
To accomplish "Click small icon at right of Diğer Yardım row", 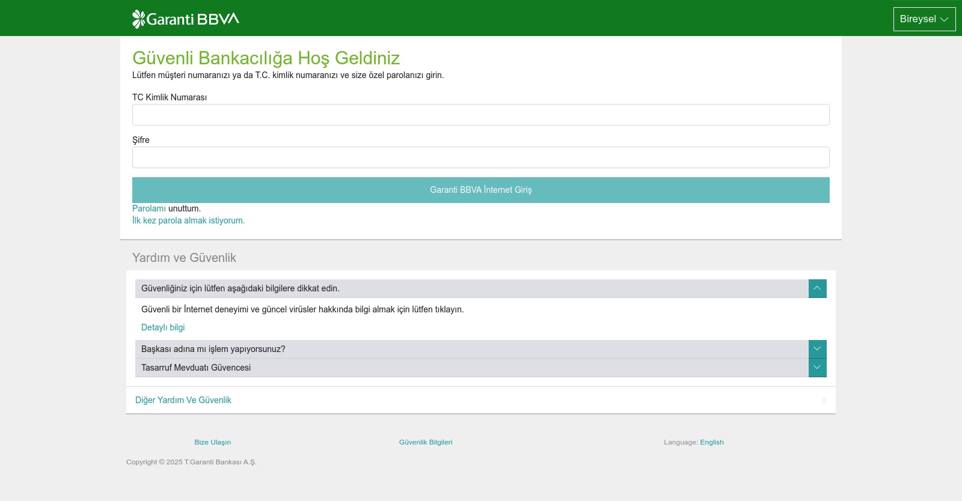I will pos(824,401).
